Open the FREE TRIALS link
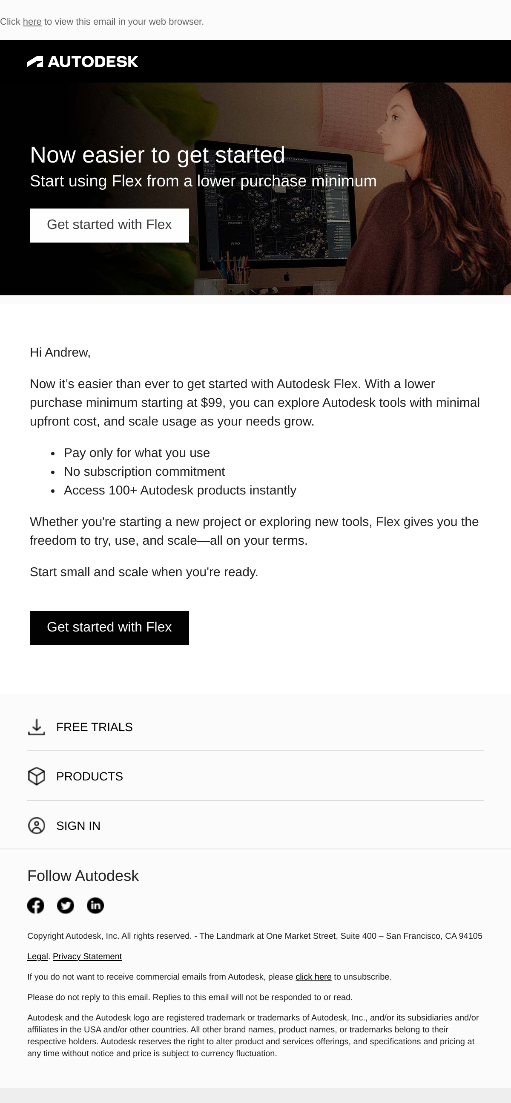The width and height of the screenshot is (511, 1103). tap(94, 727)
